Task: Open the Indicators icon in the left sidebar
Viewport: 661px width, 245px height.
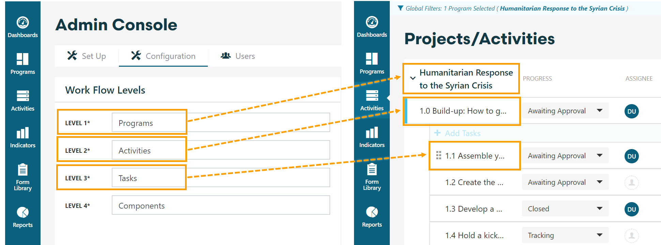Action: 22,137
